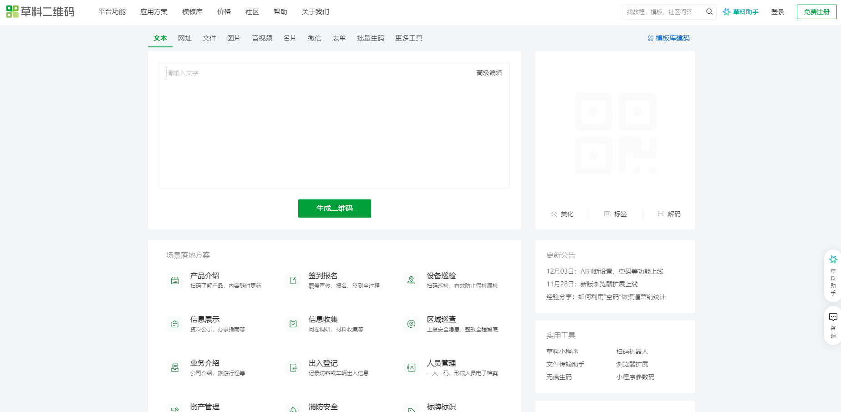Viewport: 841px width, 412px height.
Task: Click the search magnifier icon in the top bar
Action: click(709, 12)
